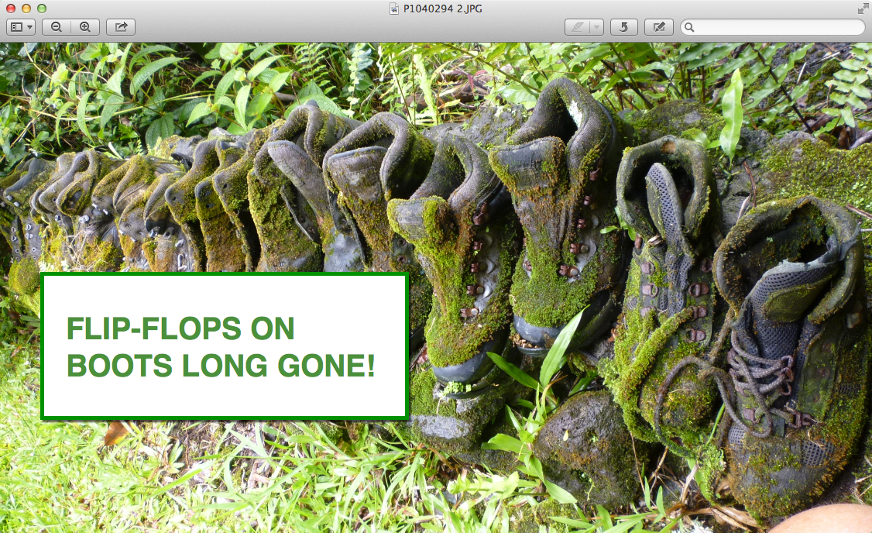
Task: Minimize the window with yellow button
Action: (x=26, y=9)
